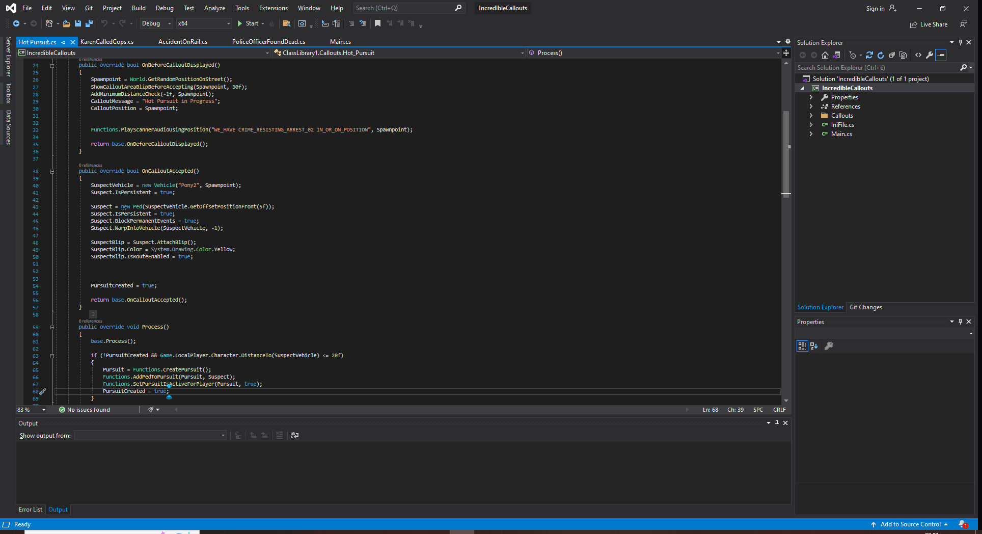Toggle word wrap in Output panel
Image resolution: width=982 pixels, height=534 pixels.
tap(294, 435)
